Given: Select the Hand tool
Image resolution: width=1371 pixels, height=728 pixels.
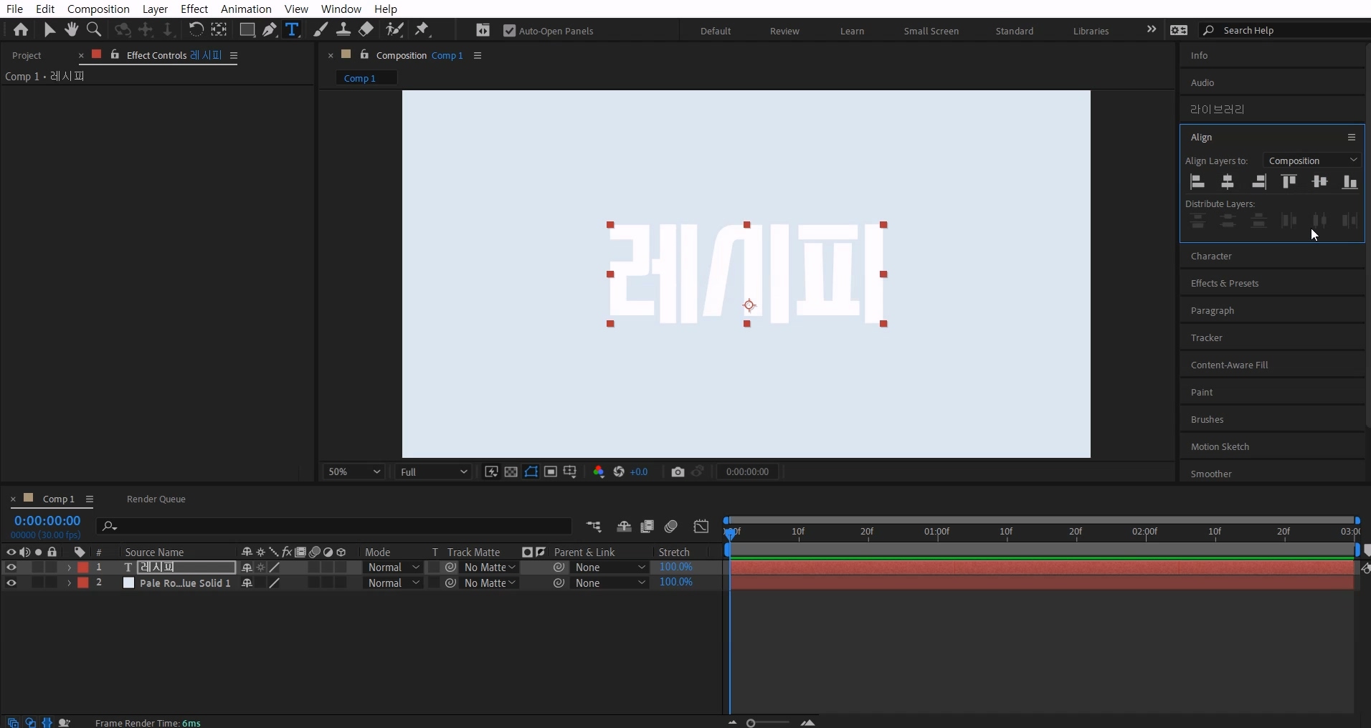Looking at the screenshot, I should tap(71, 30).
